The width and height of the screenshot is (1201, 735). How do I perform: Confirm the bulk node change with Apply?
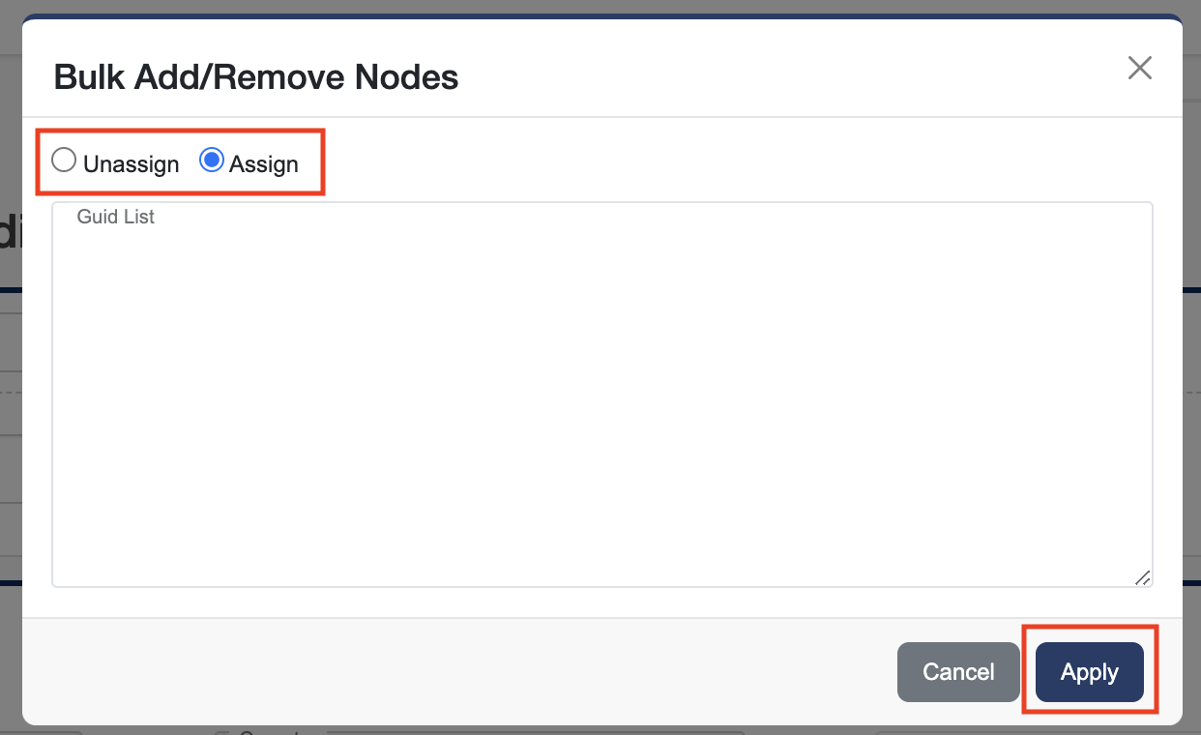(x=1089, y=672)
